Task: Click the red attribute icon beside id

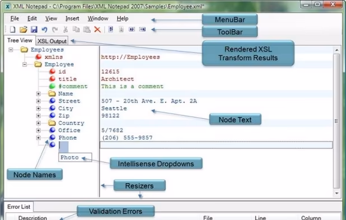Action: (52, 71)
